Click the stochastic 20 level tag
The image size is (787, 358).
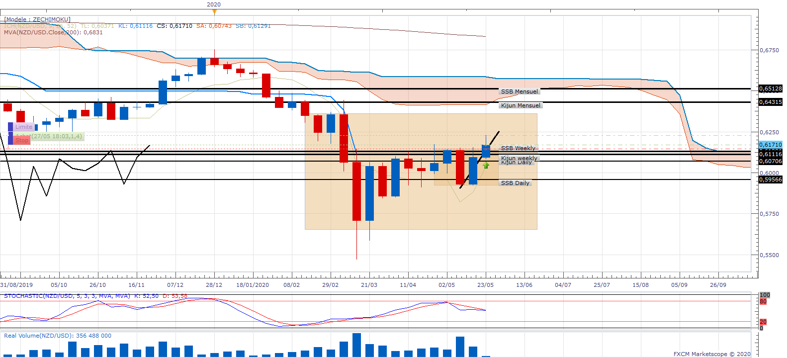click(763, 322)
